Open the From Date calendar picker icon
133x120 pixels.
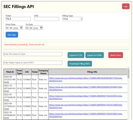pyautogui.click(x=21, y=28)
